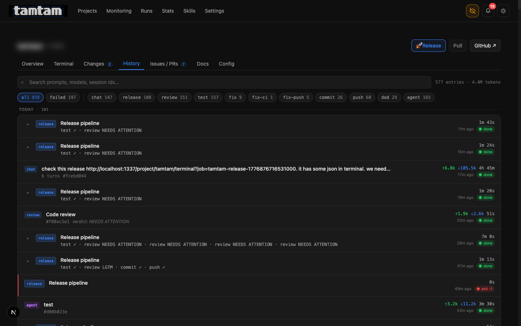Click the 'done' badge on the 4h 45m chat

486,175
